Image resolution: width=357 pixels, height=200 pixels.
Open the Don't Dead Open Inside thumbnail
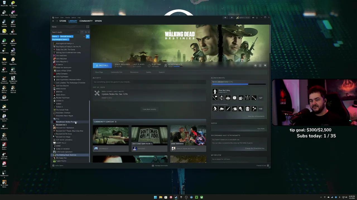pyautogui.click(x=149, y=135)
